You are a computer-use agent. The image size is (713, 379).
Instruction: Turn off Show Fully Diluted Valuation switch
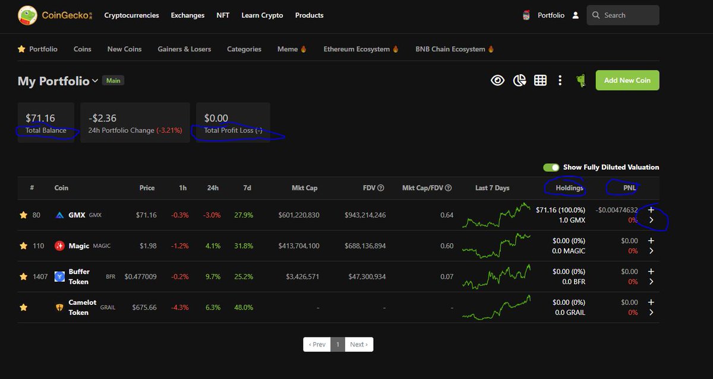551,167
